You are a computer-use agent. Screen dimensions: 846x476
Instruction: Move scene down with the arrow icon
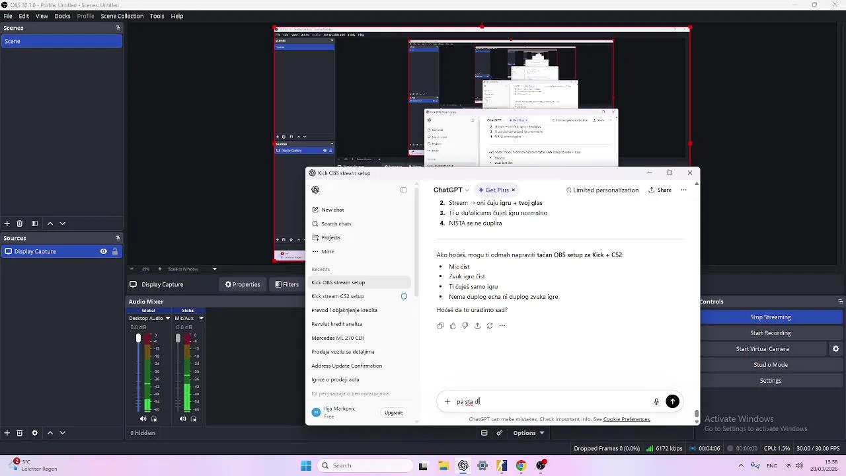tap(63, 223)
